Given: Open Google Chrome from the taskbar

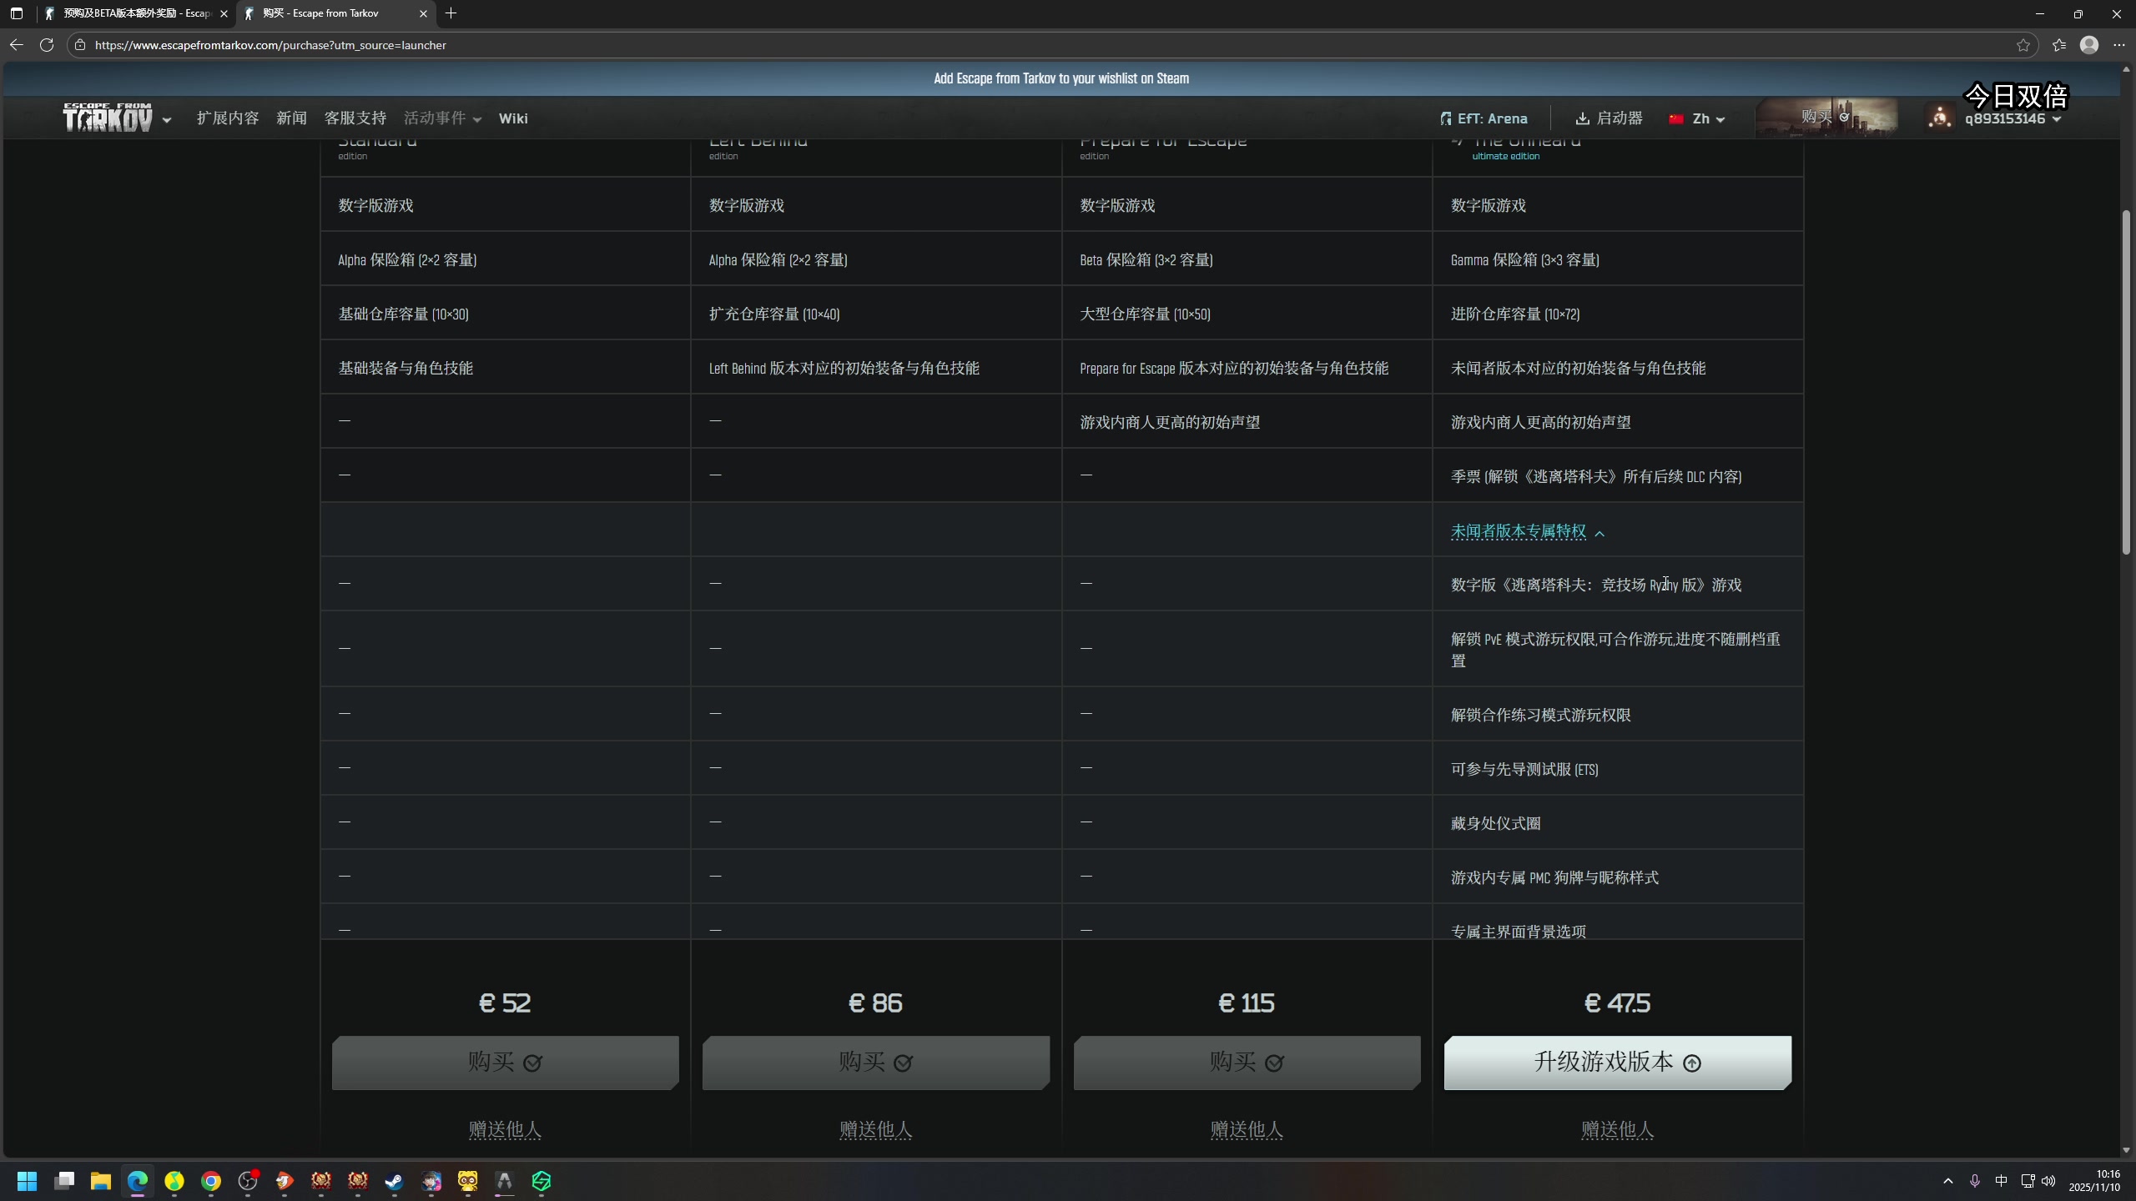Looking at the screenshot, I should click(x=211, y=1181).
